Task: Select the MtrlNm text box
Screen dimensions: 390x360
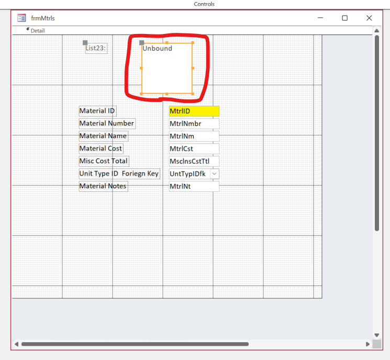Action: pyautogui.click(x=194, y=136)
